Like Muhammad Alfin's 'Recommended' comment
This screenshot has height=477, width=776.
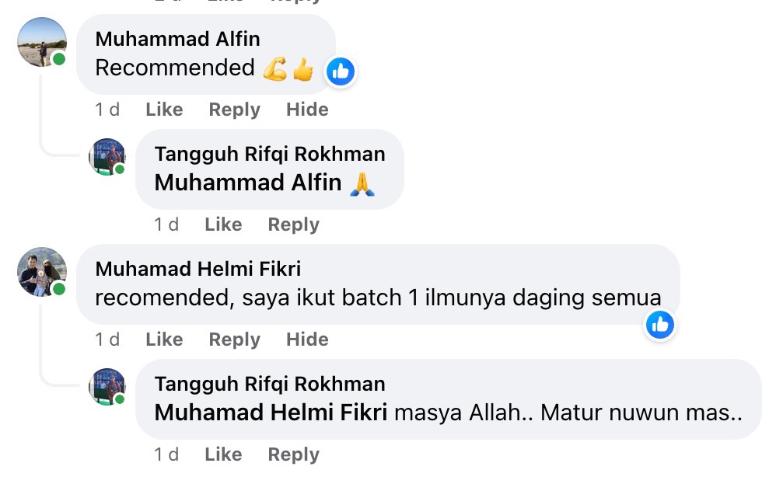point(164,110)
